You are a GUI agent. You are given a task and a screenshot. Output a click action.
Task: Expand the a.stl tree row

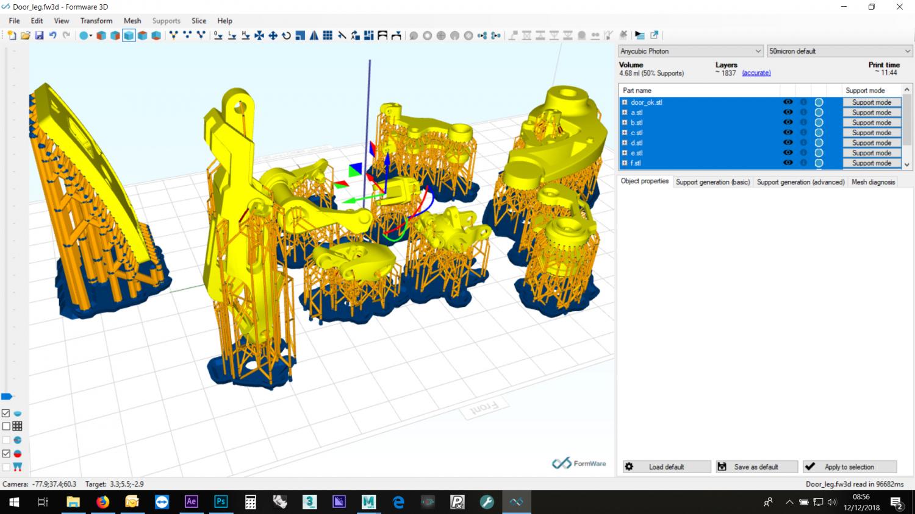(x=625, y=112)
